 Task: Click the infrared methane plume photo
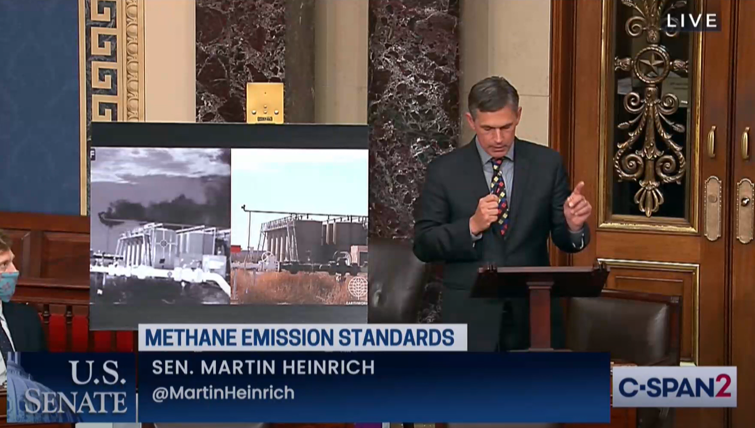(160, 226)
